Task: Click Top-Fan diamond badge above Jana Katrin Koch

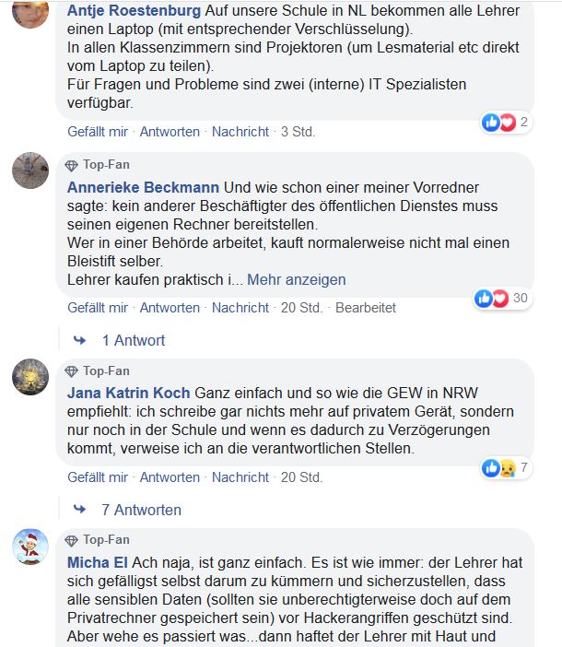Action: point(72,371)
